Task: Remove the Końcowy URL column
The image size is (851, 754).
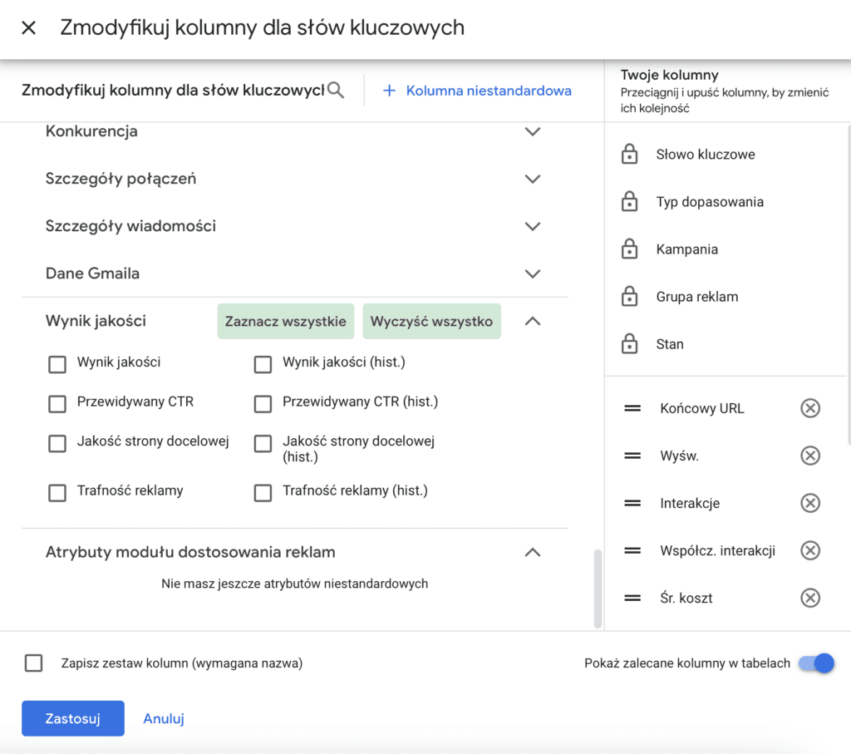Action: [x=809, y=408]
